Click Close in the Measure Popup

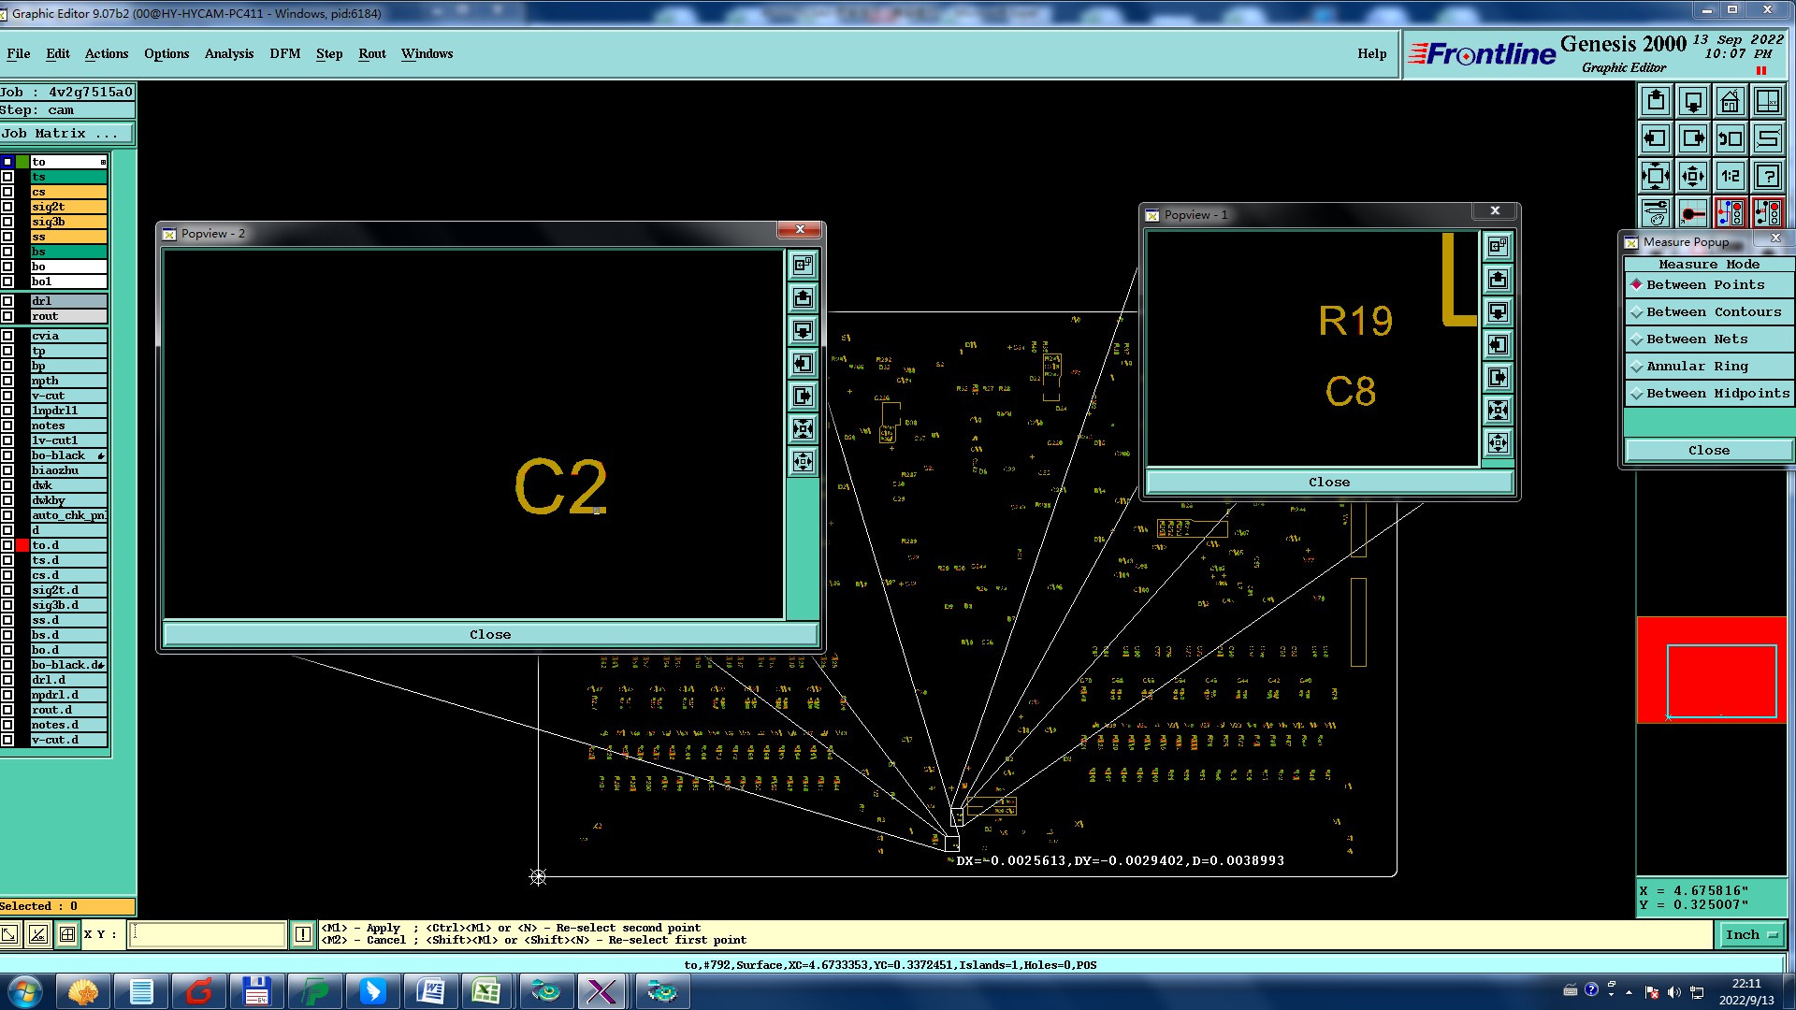coord(1708,451)
